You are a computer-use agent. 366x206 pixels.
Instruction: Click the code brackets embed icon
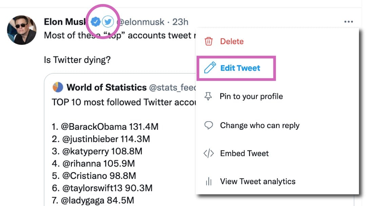[x=208, y=153]
